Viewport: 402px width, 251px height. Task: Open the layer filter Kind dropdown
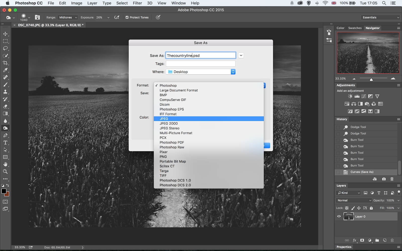348,193
